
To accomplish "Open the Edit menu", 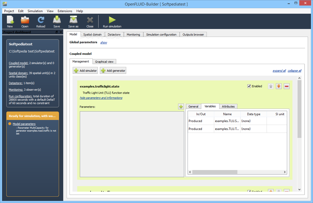I will coord(21,11).
